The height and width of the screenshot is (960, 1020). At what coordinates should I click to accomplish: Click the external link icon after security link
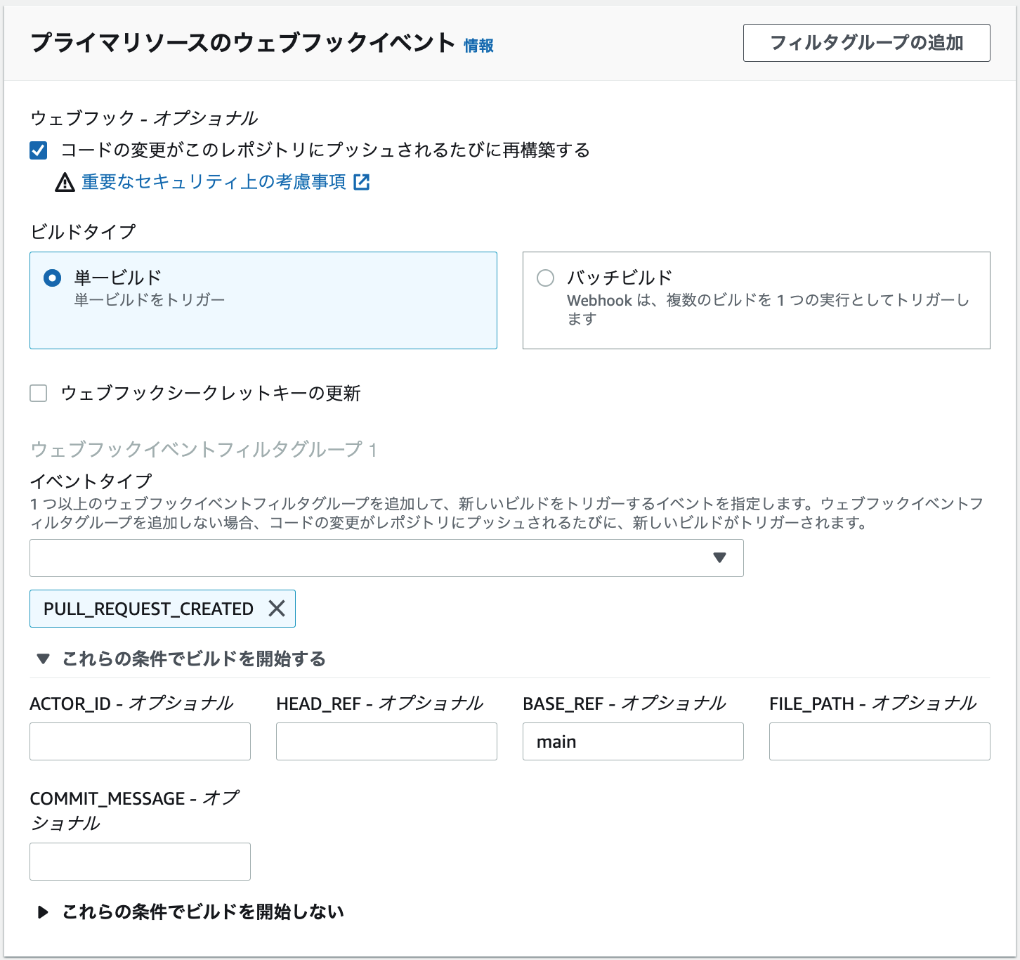point(361,182)
